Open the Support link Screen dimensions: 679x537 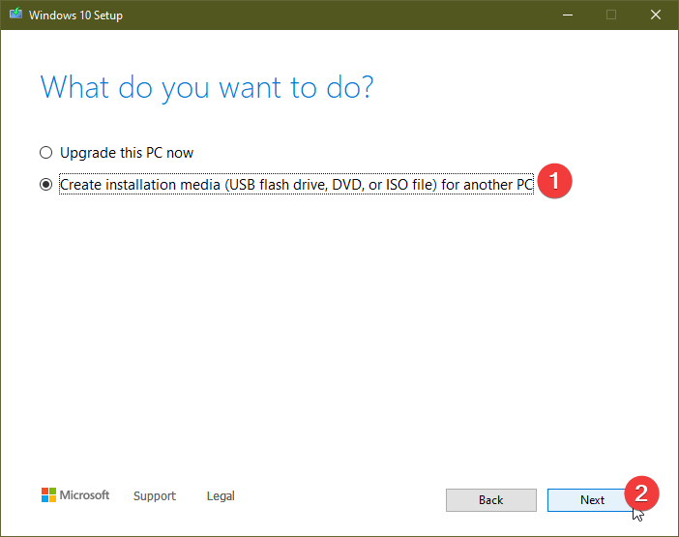155,495
